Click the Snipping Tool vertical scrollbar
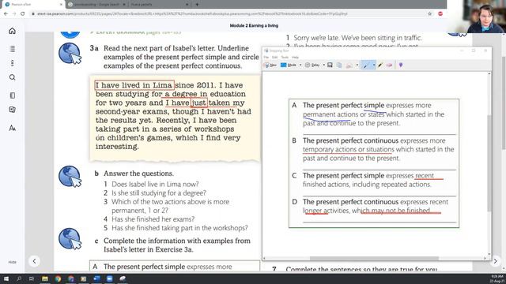Viewport: 506px width, 284px height. tap(489, 163)
